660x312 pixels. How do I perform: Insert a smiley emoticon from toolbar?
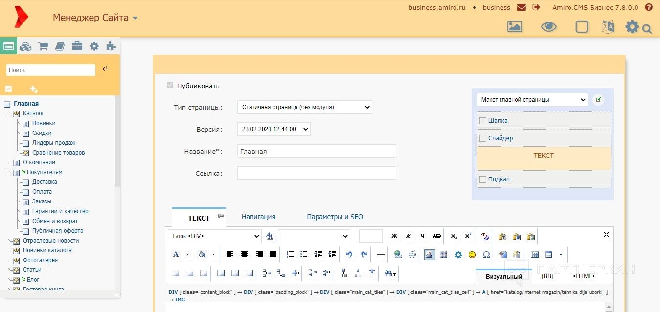click(472, 255)
